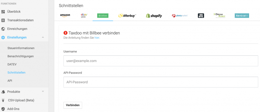Open Steuerinformationen settings submenu
The width and height of the screenshot is (260, 112).
(x=21, y=48)
